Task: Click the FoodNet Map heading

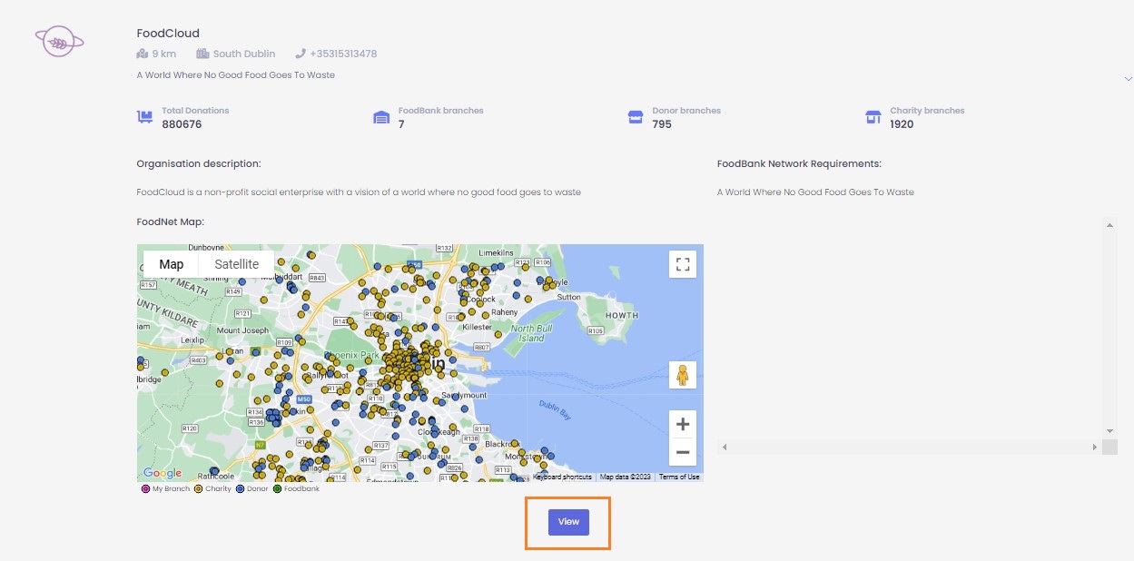Action: [171, 221]
